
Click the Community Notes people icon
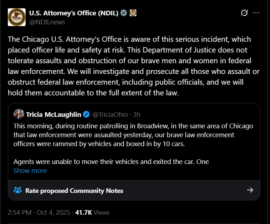pyautogui.click(x=18, y=190)
